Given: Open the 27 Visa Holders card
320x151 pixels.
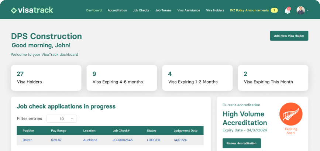Looking at the screenshot, I should [x=46, y=78].
